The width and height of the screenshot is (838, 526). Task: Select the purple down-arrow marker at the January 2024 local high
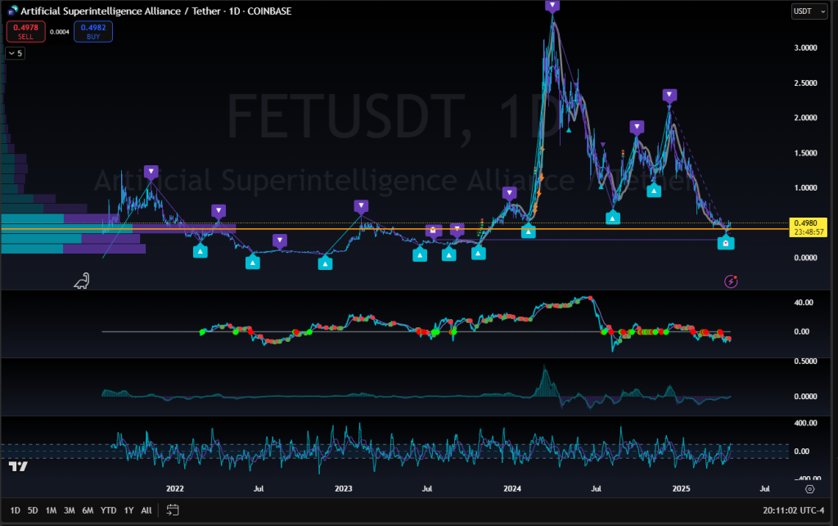509,193
